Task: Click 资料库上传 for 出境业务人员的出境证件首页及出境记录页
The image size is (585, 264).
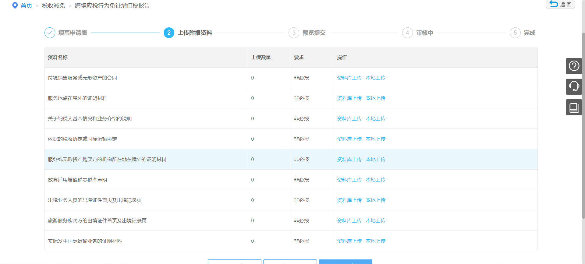Action: [x=349, y=200]
